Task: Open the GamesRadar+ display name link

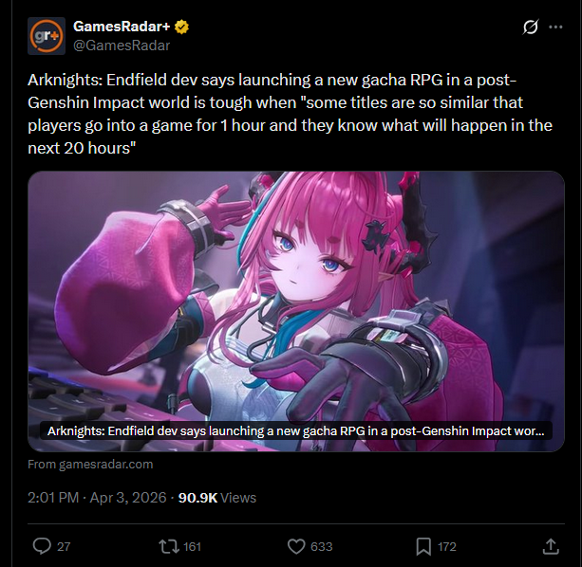Action: pos(122,27)
